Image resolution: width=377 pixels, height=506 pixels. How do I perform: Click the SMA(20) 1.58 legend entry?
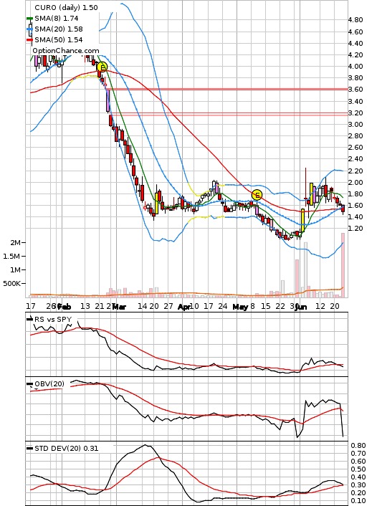59,29
